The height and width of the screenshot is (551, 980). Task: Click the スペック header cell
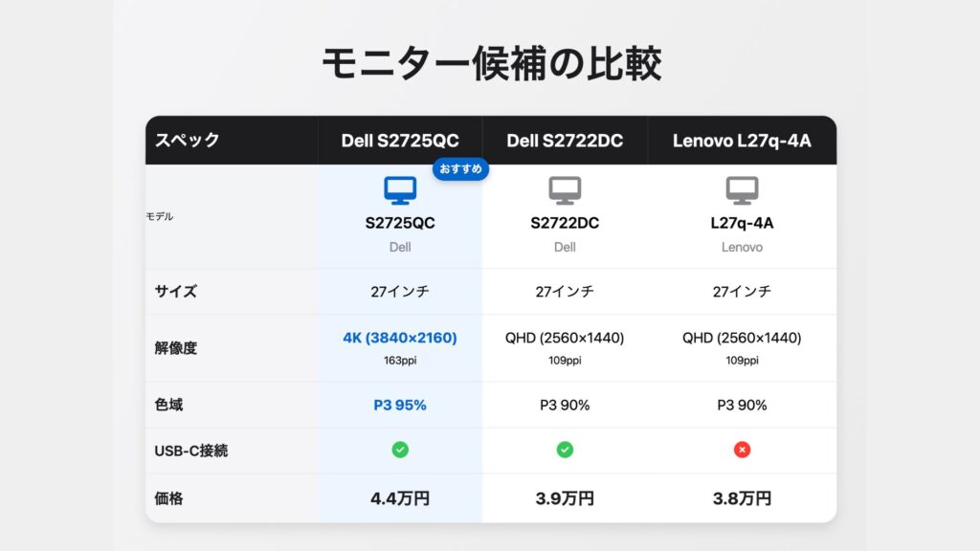coord(232,141)
